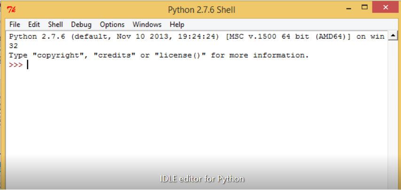Maximize the Python Shell window
Image resolution: width=401 pixels, height=190 pixels.
click(364, 7)
